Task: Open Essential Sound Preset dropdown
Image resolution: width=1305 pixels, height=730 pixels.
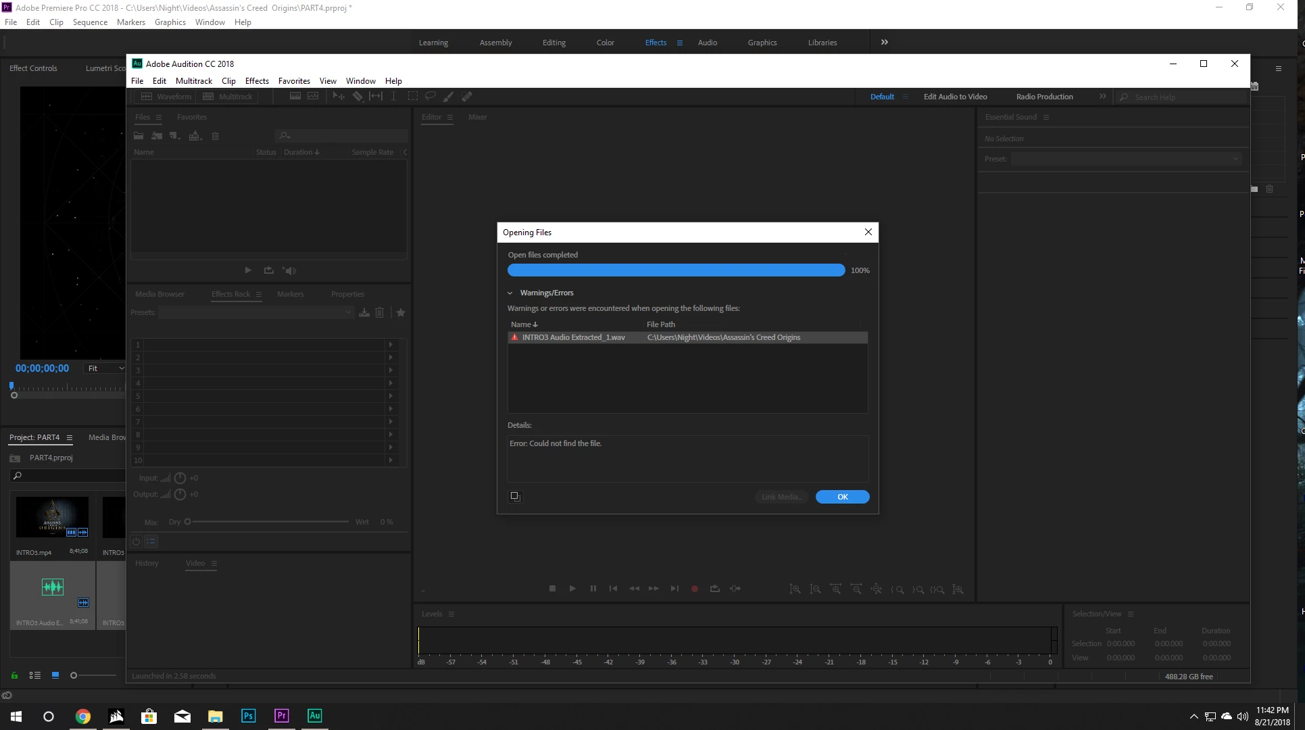Action: (x=1126, y=159)
